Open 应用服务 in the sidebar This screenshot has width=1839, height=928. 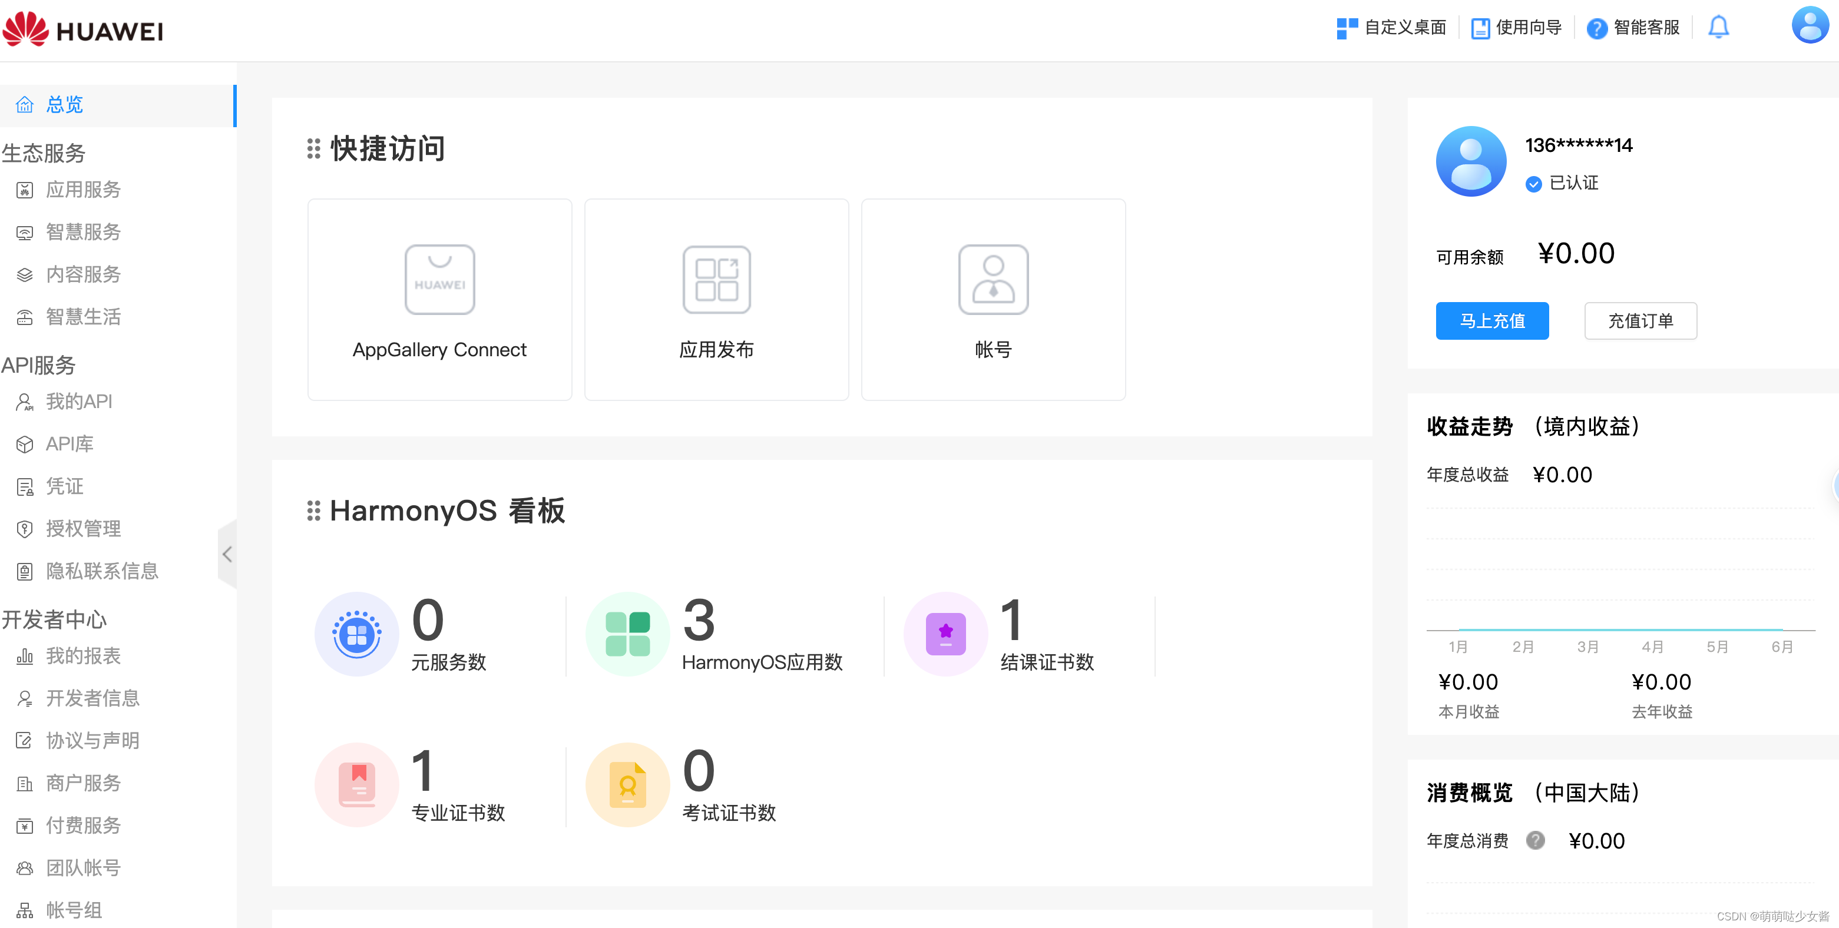[83, 189]
